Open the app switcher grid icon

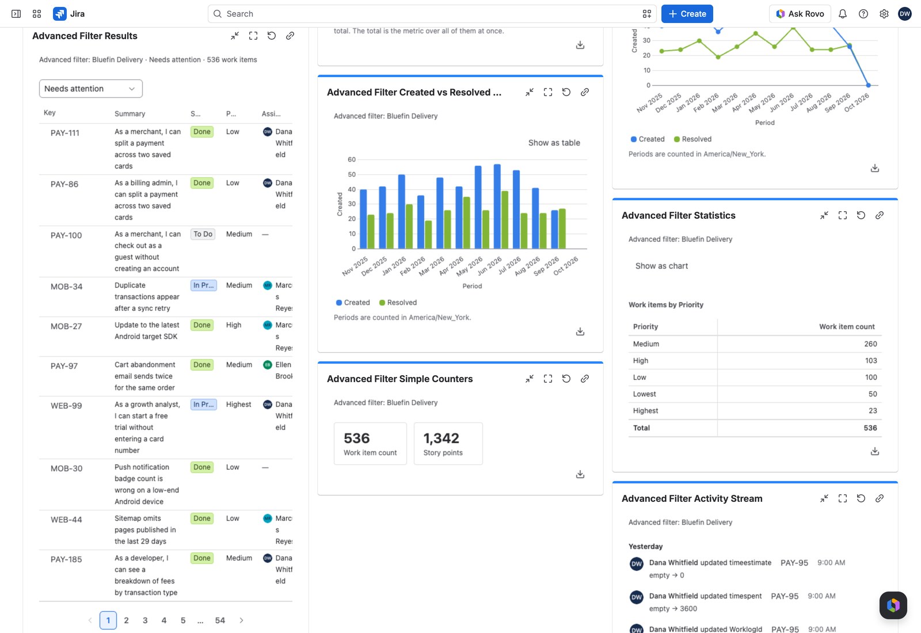[37, 14]
